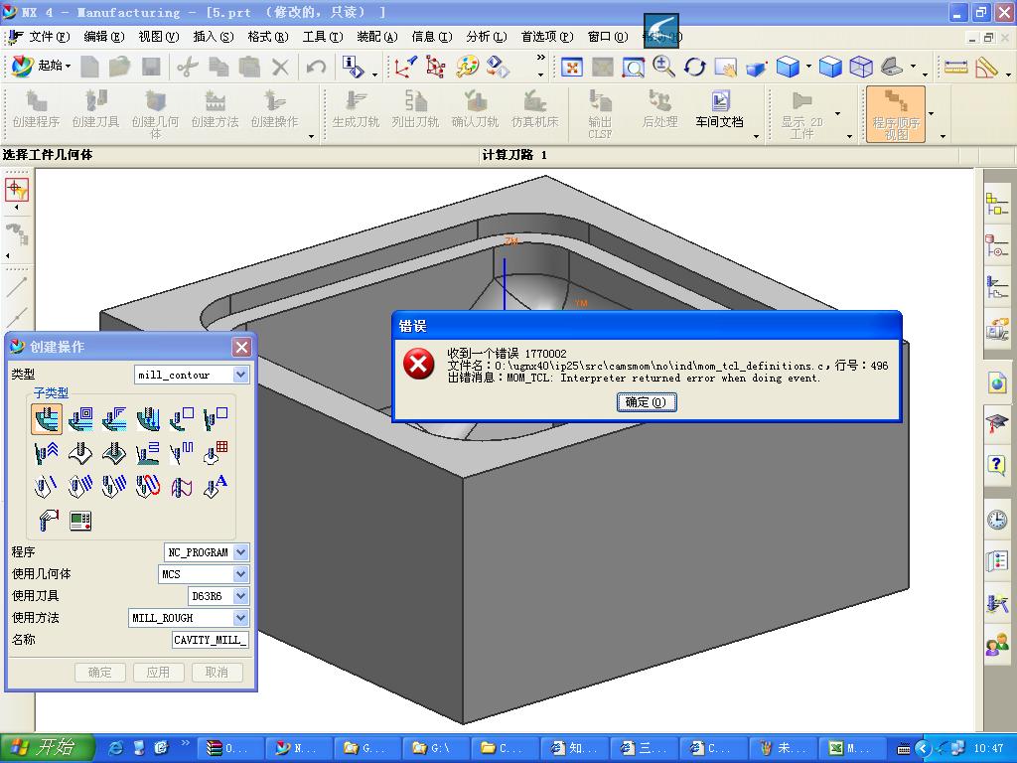Open the 工具(T) menu
Viewport: 1017px width, 763px height.
323,37
